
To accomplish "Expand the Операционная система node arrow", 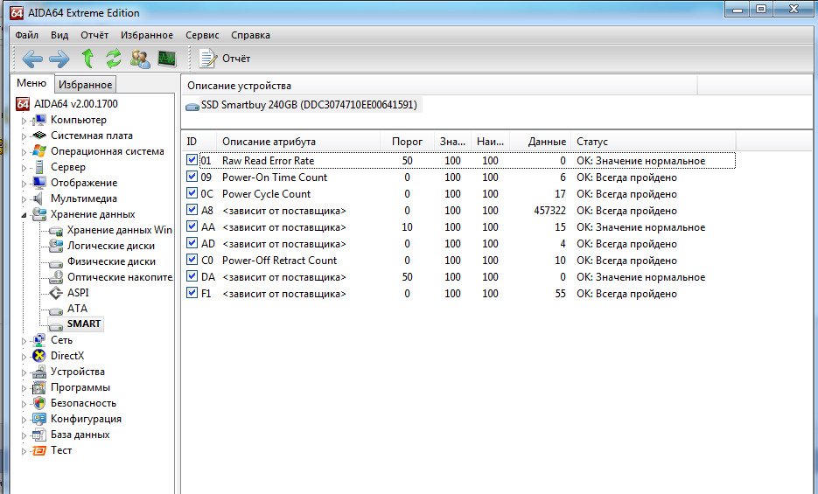I will click(24, 152).
